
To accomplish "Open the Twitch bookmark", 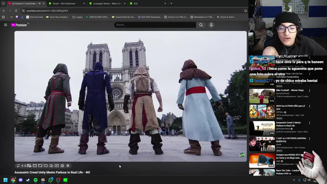I will click(x=17, y=17).
